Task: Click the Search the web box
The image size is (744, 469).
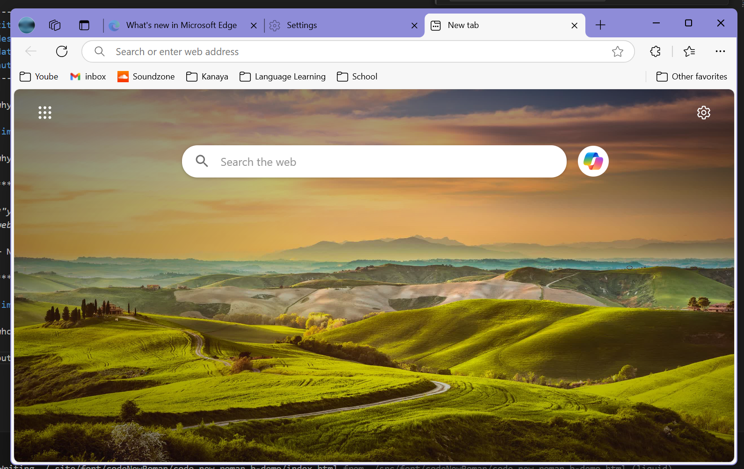Action: click(374, 162)
